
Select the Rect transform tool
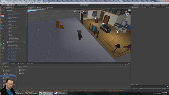tap(13, 5)
